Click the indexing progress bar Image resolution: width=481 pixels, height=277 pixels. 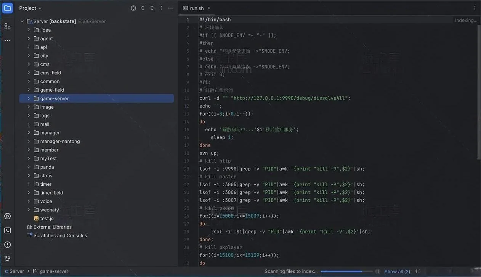pyautogui.click(x=347, y=271)
